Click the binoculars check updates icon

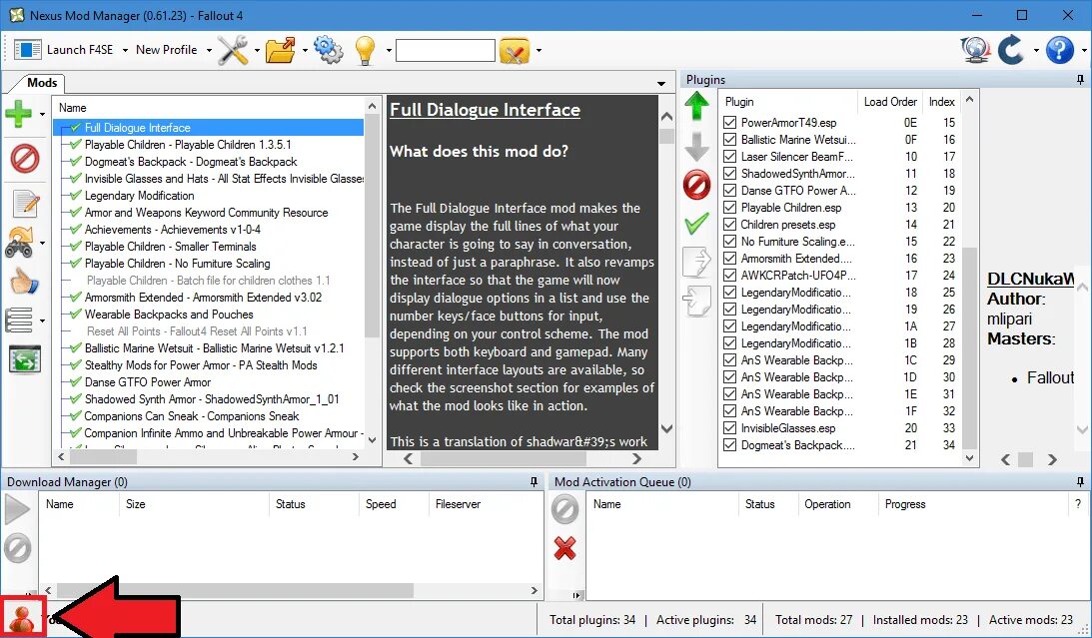[19, 242]
